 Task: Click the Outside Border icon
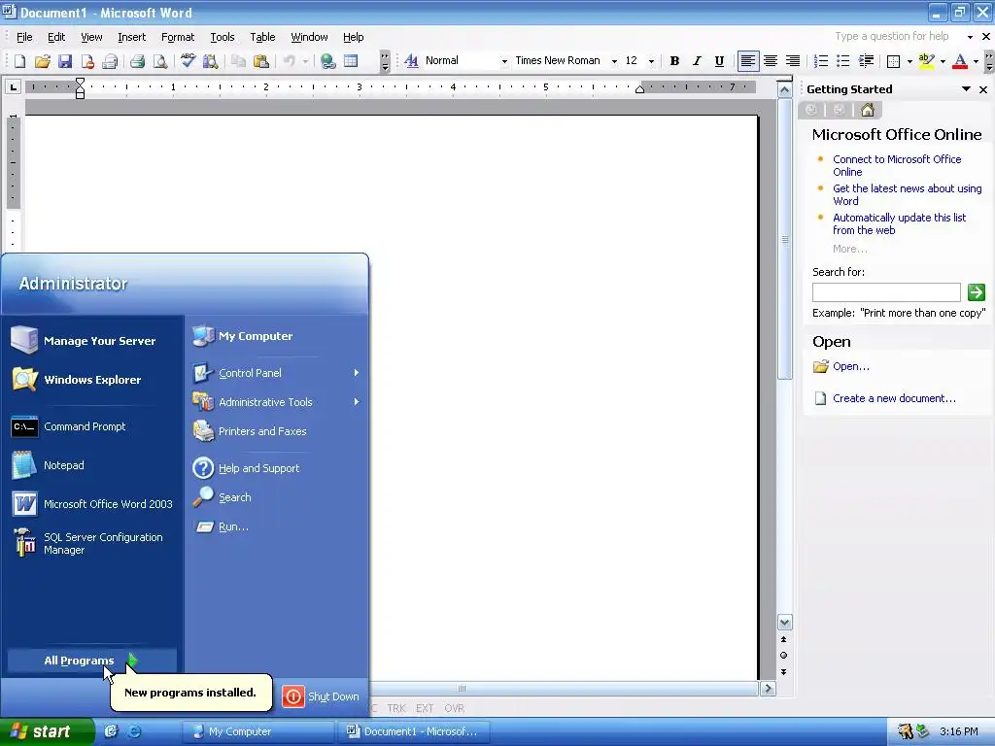tap(893, 61)
